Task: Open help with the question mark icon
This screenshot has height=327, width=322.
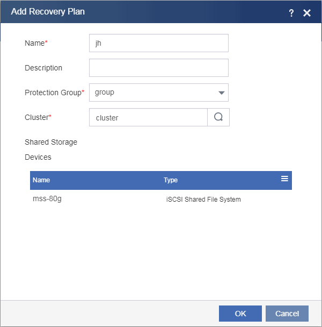Action: (291, 13)
